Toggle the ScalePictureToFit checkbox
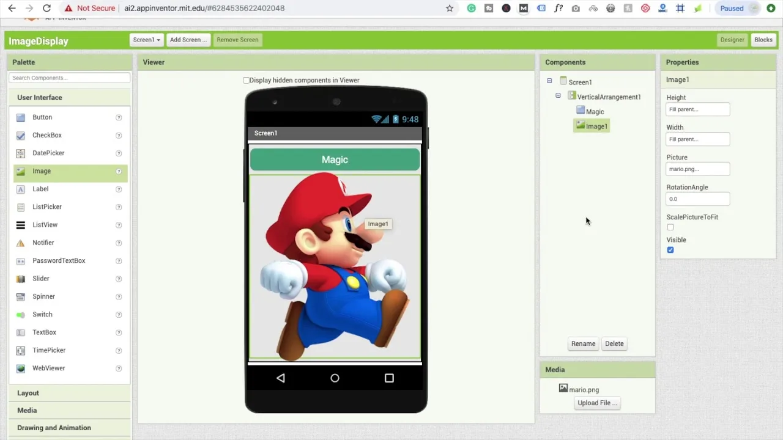 tap(670, 227)
